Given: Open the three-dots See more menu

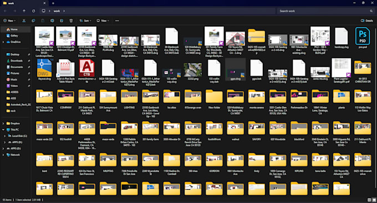Looking at the screenshot, I should point(117,20).
